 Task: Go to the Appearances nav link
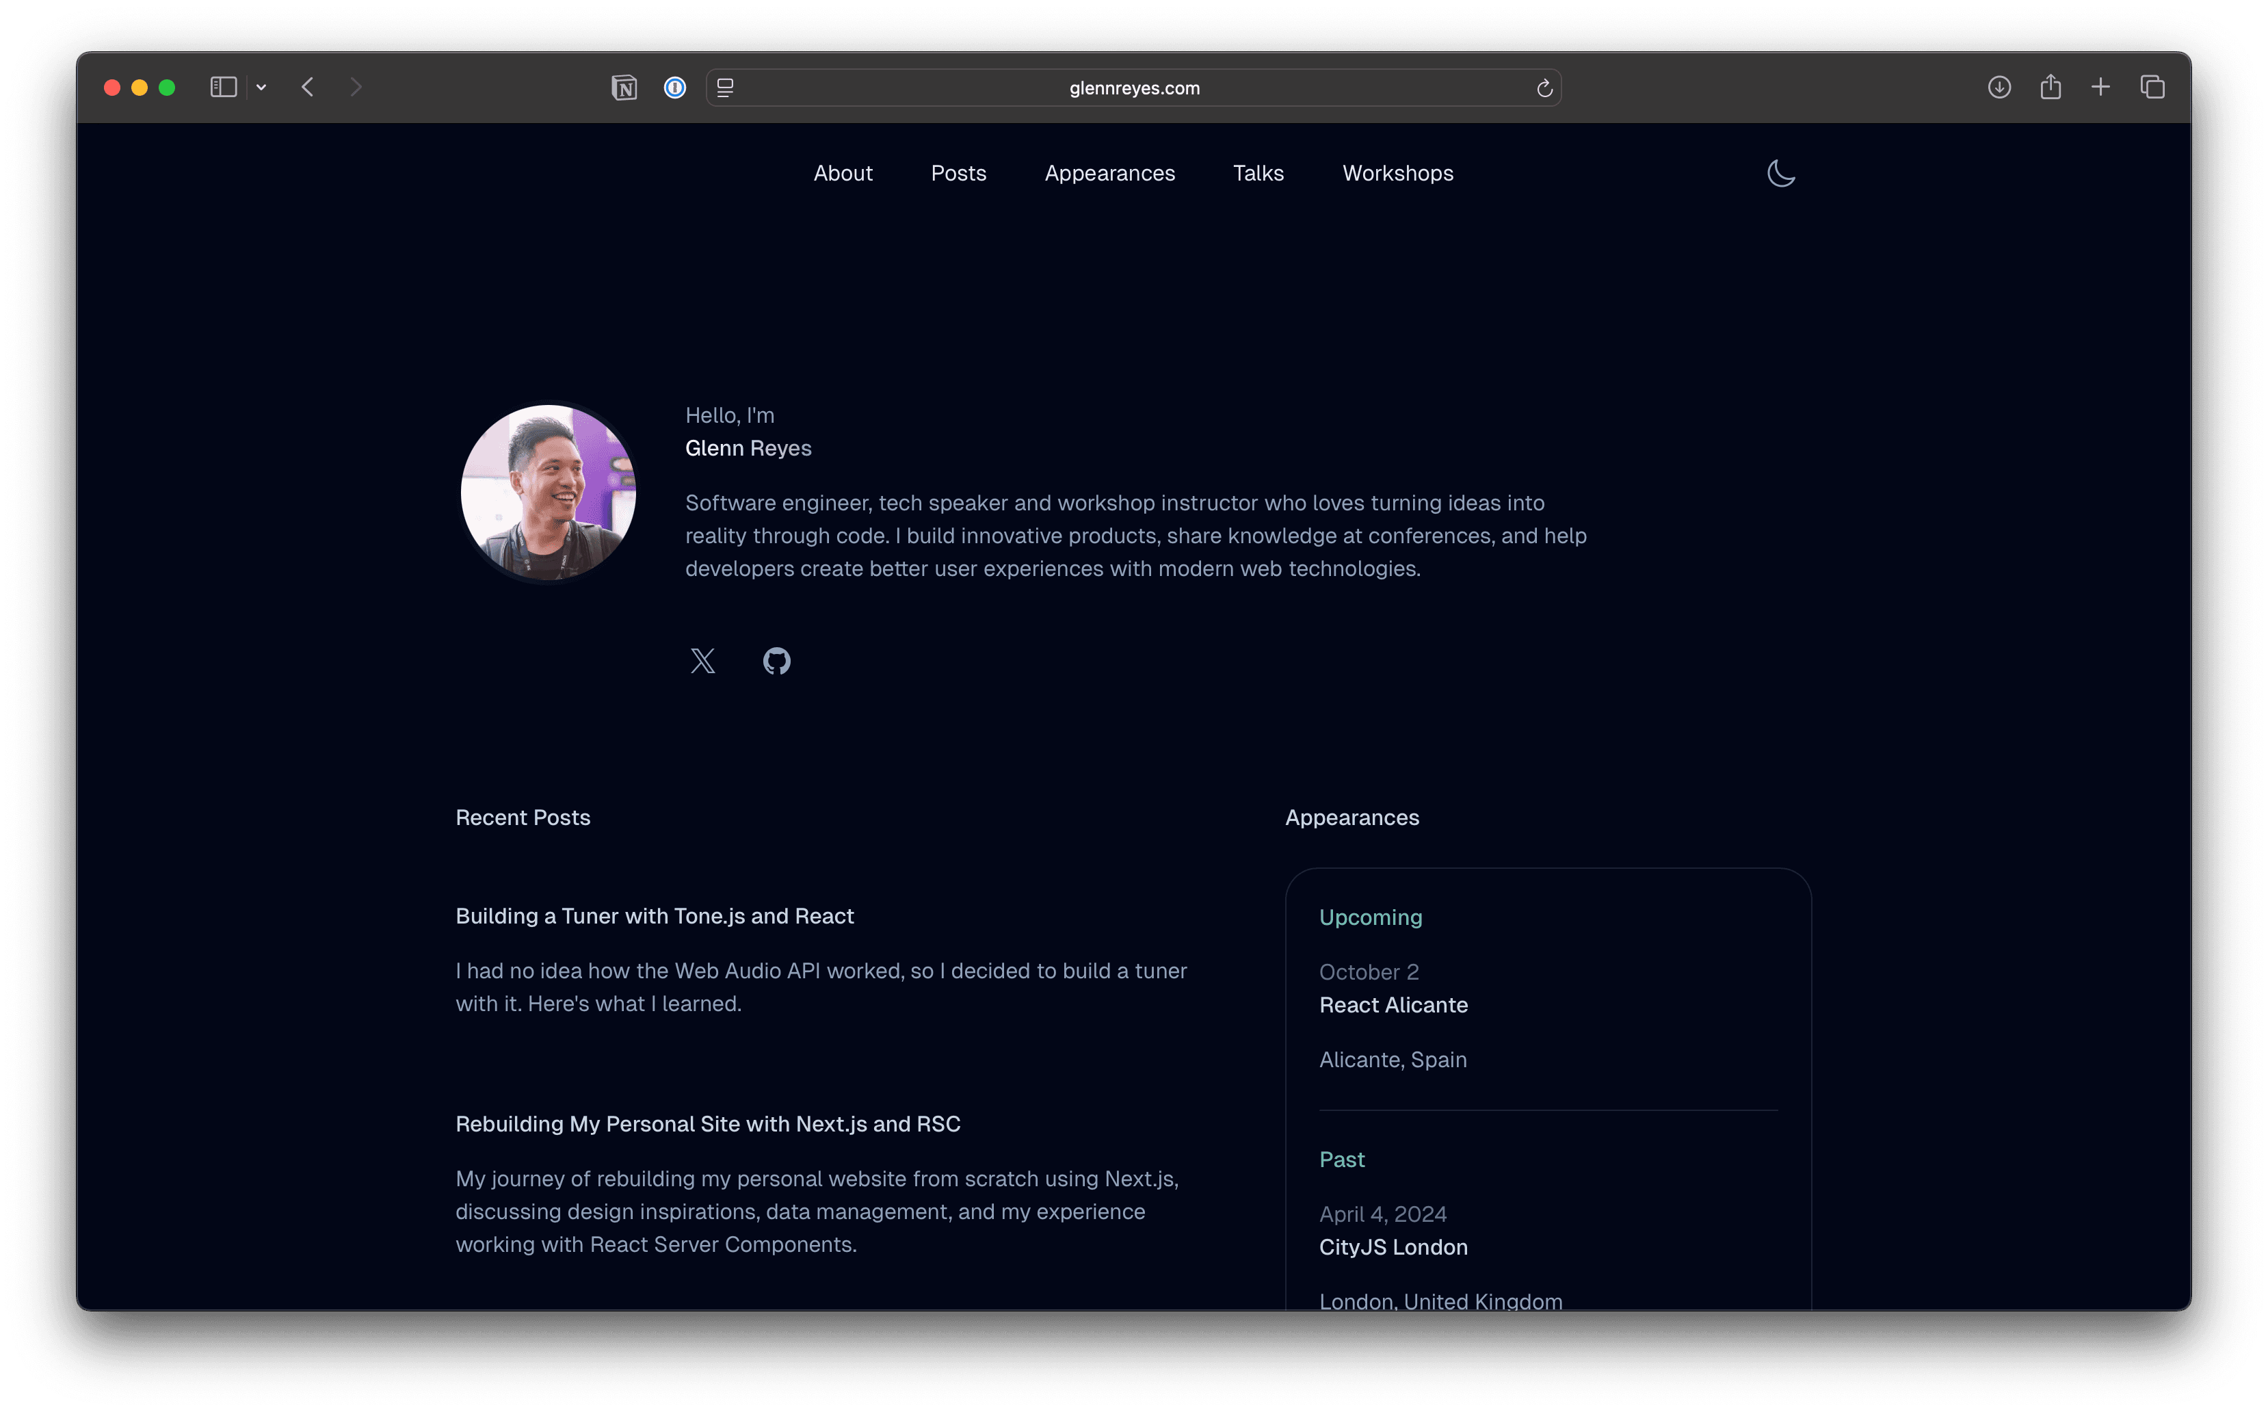[1109, 173]
